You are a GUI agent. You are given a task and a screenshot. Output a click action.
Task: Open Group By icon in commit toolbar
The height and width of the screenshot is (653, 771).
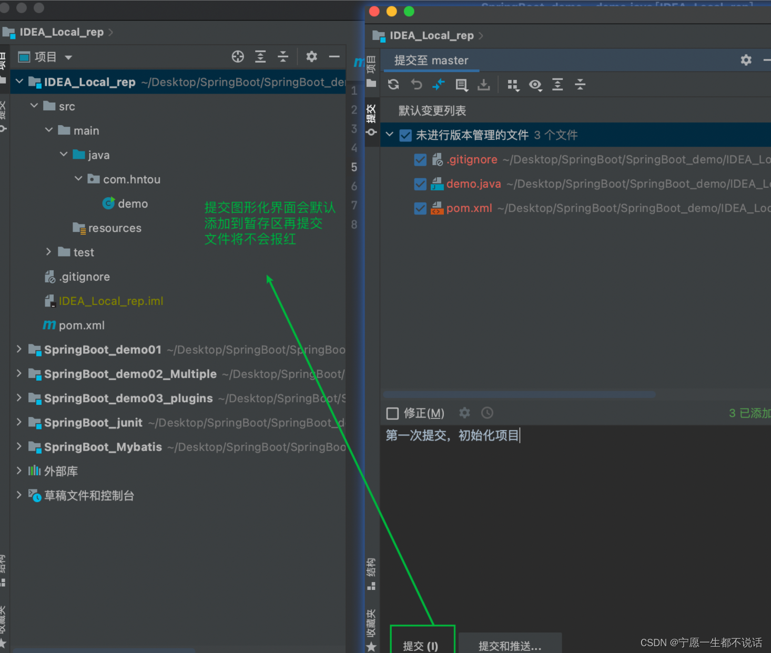(x=513, y=85)
